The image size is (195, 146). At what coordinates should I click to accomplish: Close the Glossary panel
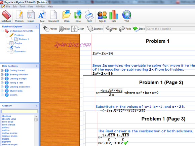tap(37, 106)
